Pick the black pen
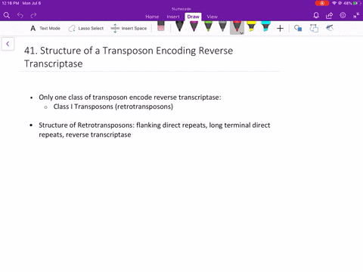363x272 pixels. 179,26
